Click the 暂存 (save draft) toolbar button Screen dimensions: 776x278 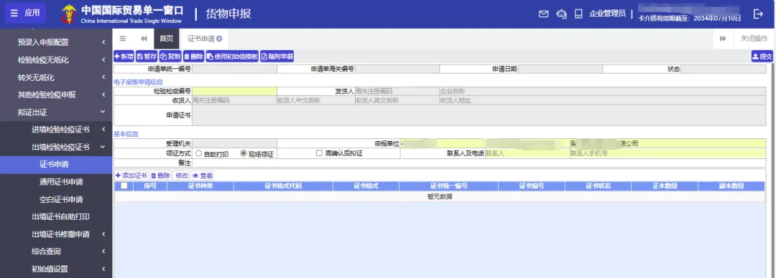147,57
